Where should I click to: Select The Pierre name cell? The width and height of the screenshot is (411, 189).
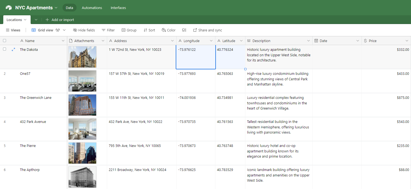(x=42, y=153)
